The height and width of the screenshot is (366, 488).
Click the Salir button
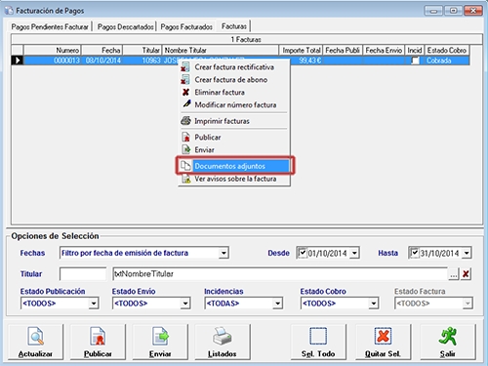coord(448,342)
